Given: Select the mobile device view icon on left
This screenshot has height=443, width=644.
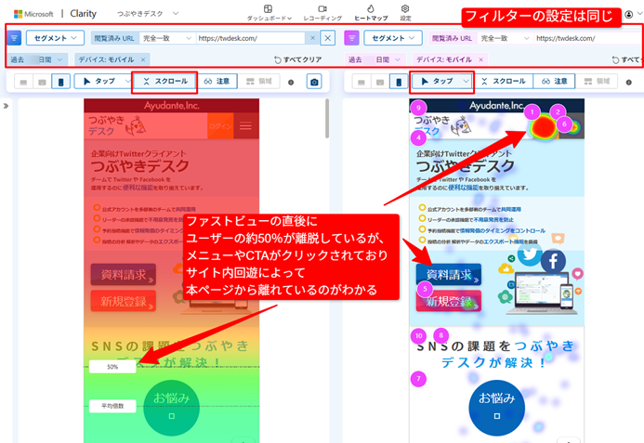Looking at the screenshot, I should click(x=61, y=82).
